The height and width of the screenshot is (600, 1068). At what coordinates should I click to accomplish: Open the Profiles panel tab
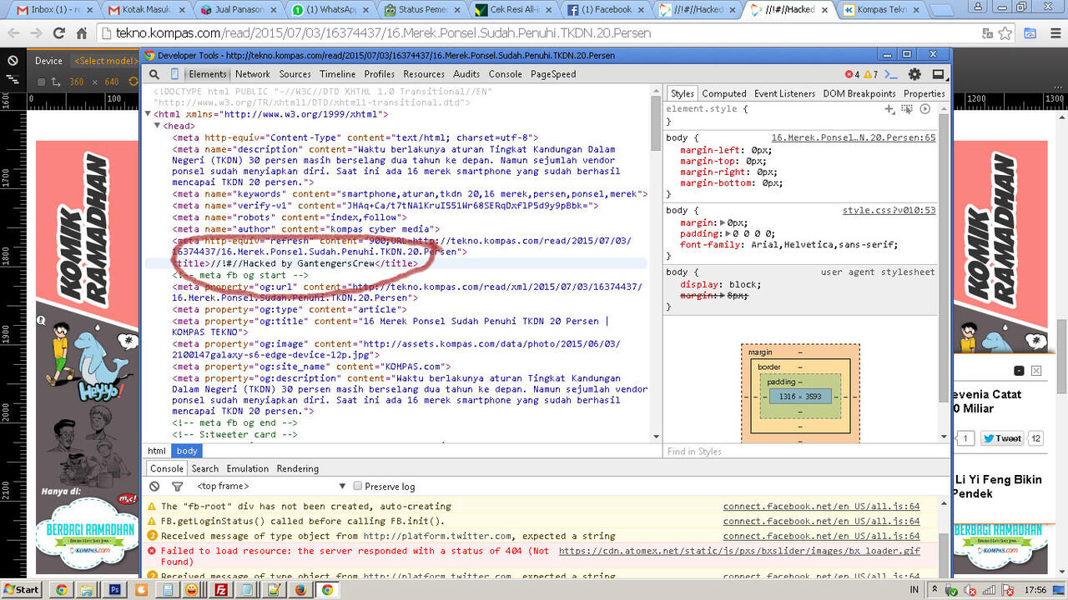[380, 74]
